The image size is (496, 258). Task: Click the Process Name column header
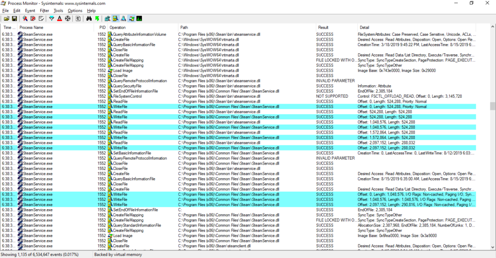pyautogui.click(x=55, y=28)
